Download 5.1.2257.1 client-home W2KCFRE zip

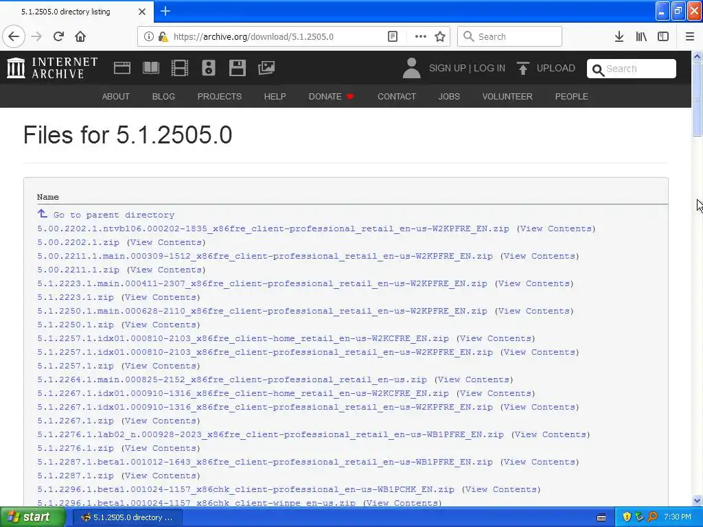[x=243, y=338]
